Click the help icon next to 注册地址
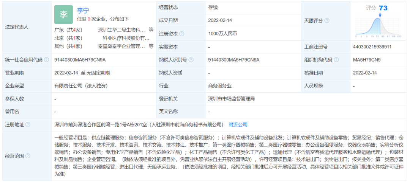 [x=28, y=124]
